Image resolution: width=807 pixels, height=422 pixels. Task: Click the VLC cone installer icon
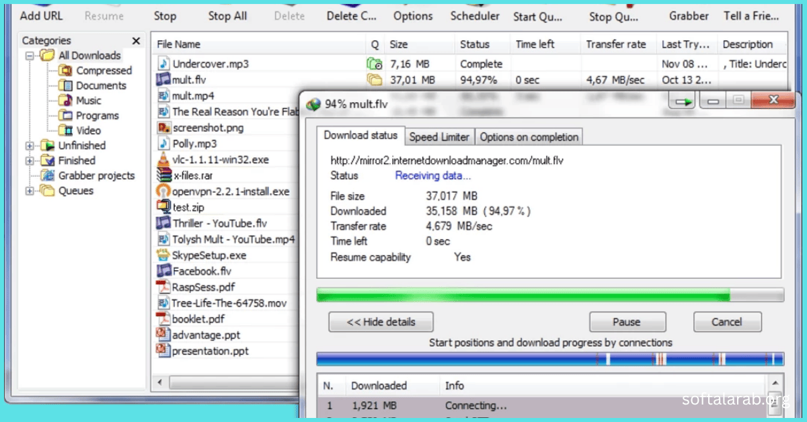coord(163,159)
